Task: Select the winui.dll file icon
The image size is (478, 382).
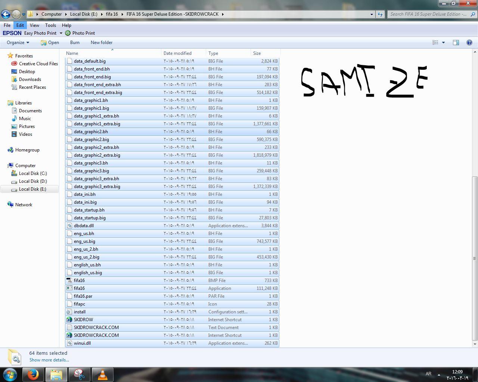Action: click(69, 343)
